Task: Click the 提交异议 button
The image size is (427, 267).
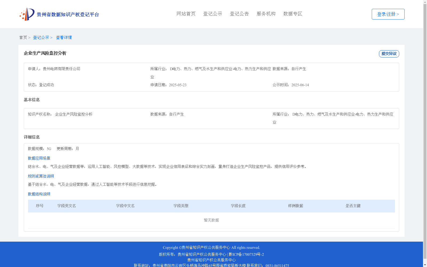Action: coord(389,54)
